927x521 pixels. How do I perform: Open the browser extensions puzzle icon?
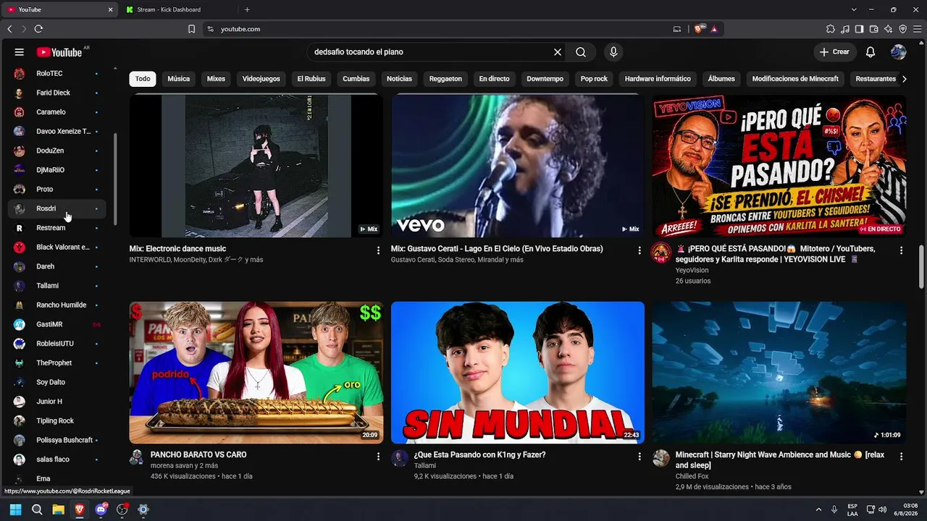pyautogui.click(x=831, y=29)
